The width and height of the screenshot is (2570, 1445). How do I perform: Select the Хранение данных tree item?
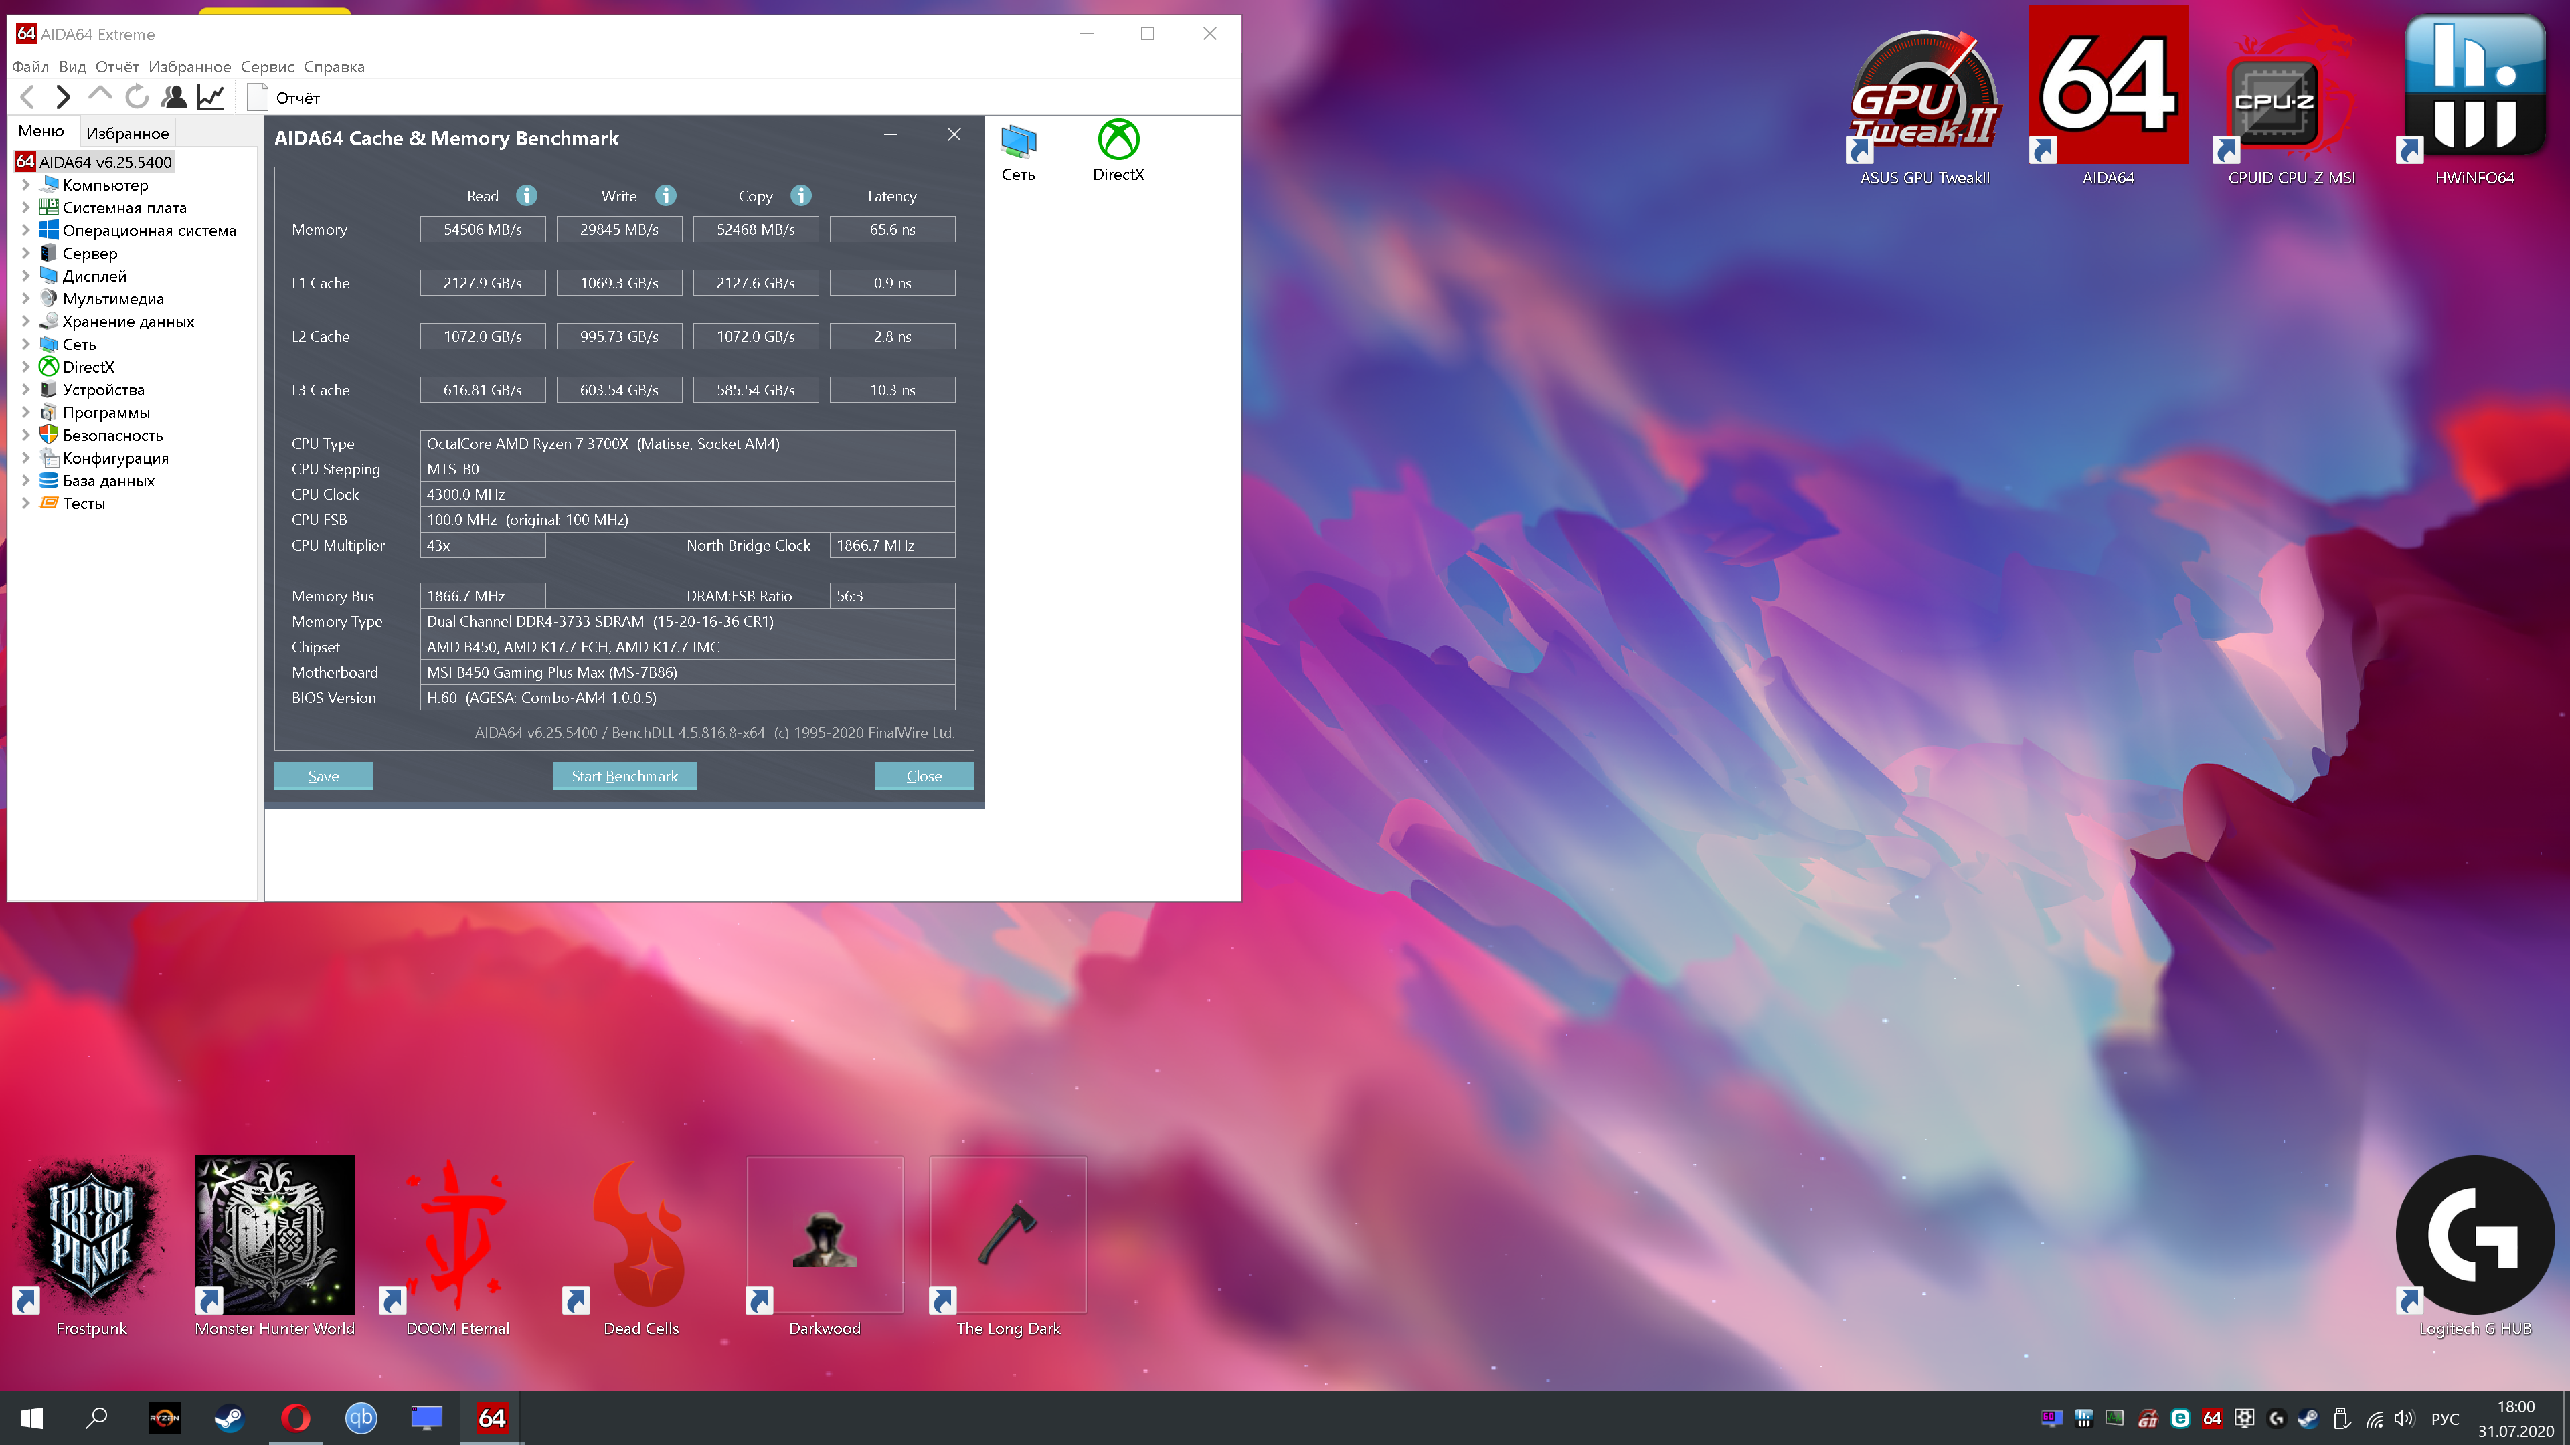tap(128, 321)
